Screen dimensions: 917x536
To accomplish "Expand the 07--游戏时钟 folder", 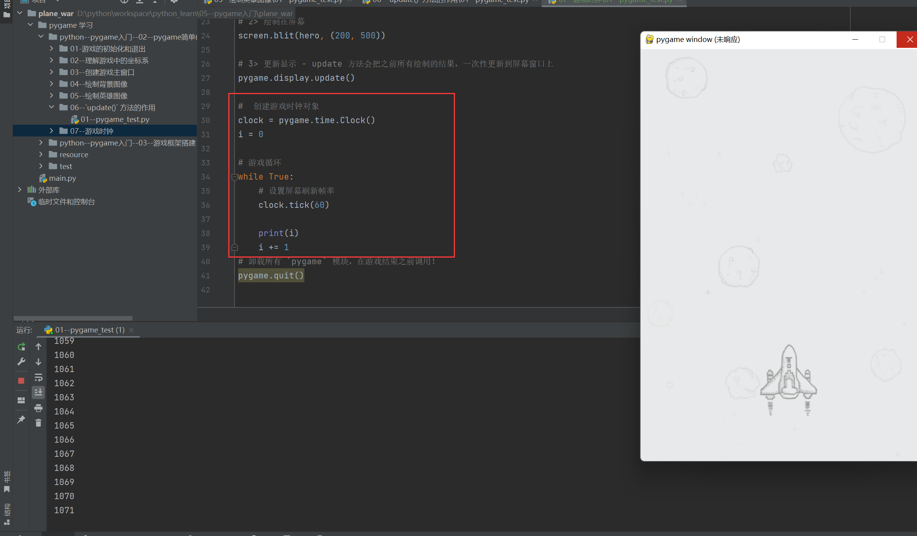I will tap(51, 131).
